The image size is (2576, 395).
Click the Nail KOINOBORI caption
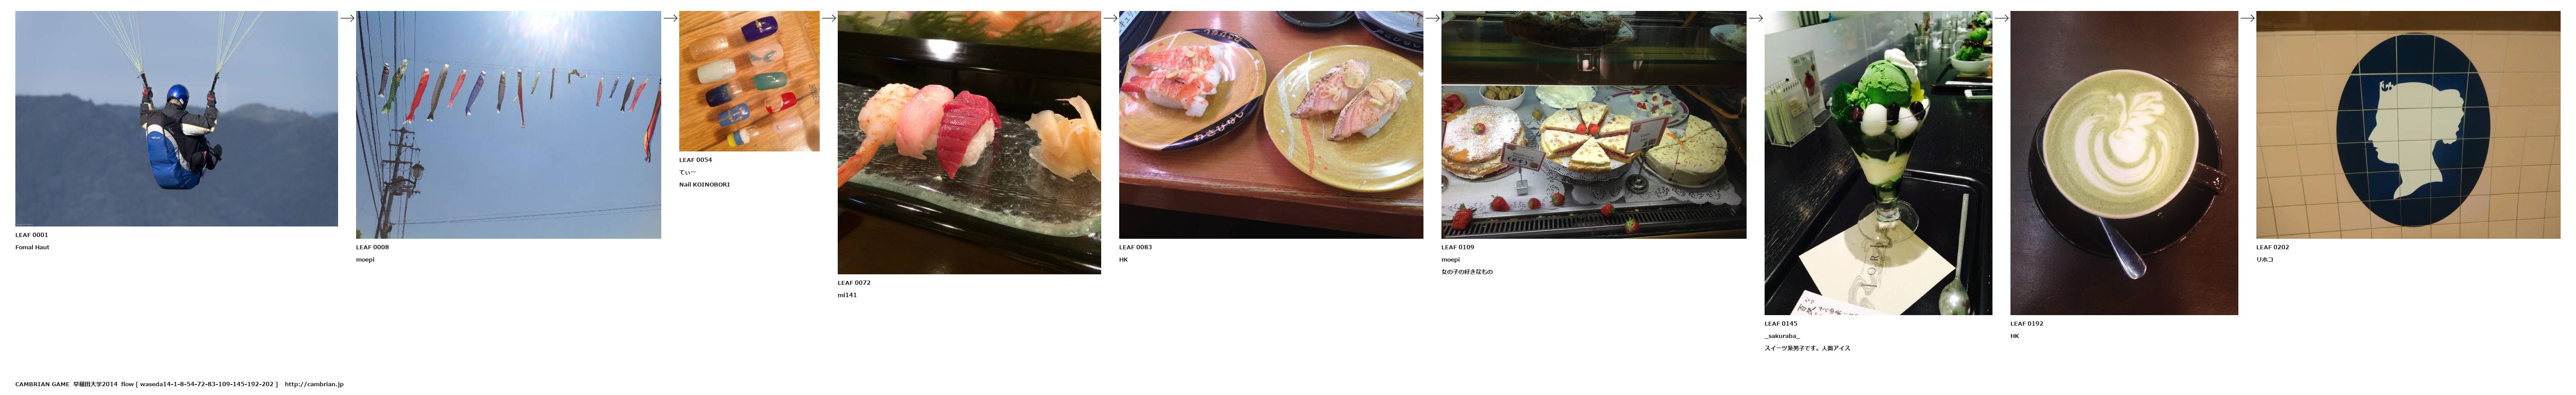click(x=704, y=184)
